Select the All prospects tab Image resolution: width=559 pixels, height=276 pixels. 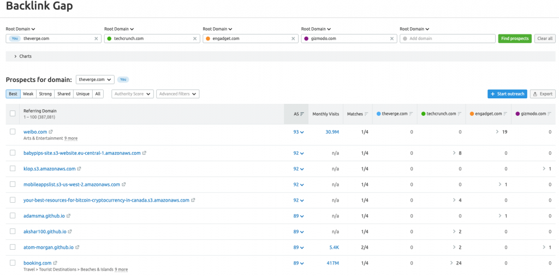point(98,94)
